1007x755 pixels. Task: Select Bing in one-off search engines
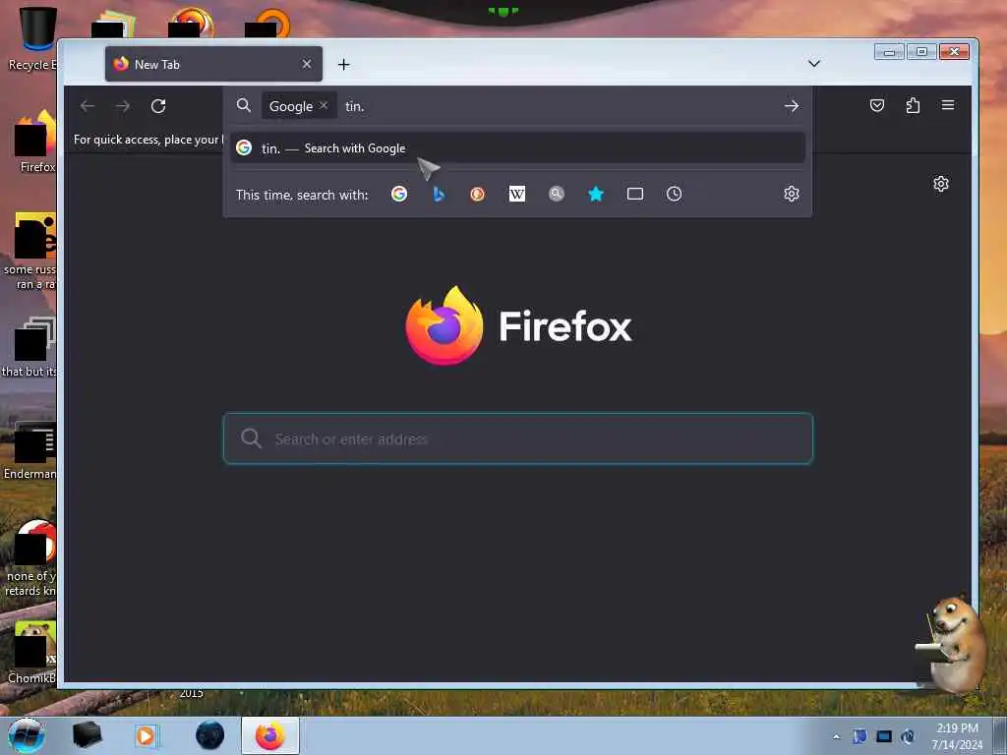[x=439, y=194]
